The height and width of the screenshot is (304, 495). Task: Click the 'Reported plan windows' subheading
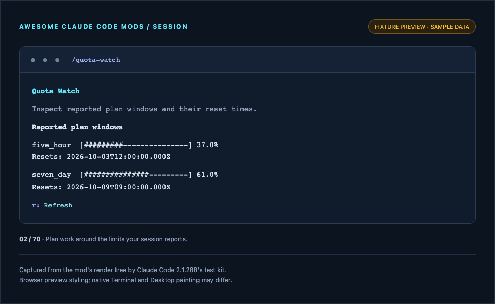(77, 127)
